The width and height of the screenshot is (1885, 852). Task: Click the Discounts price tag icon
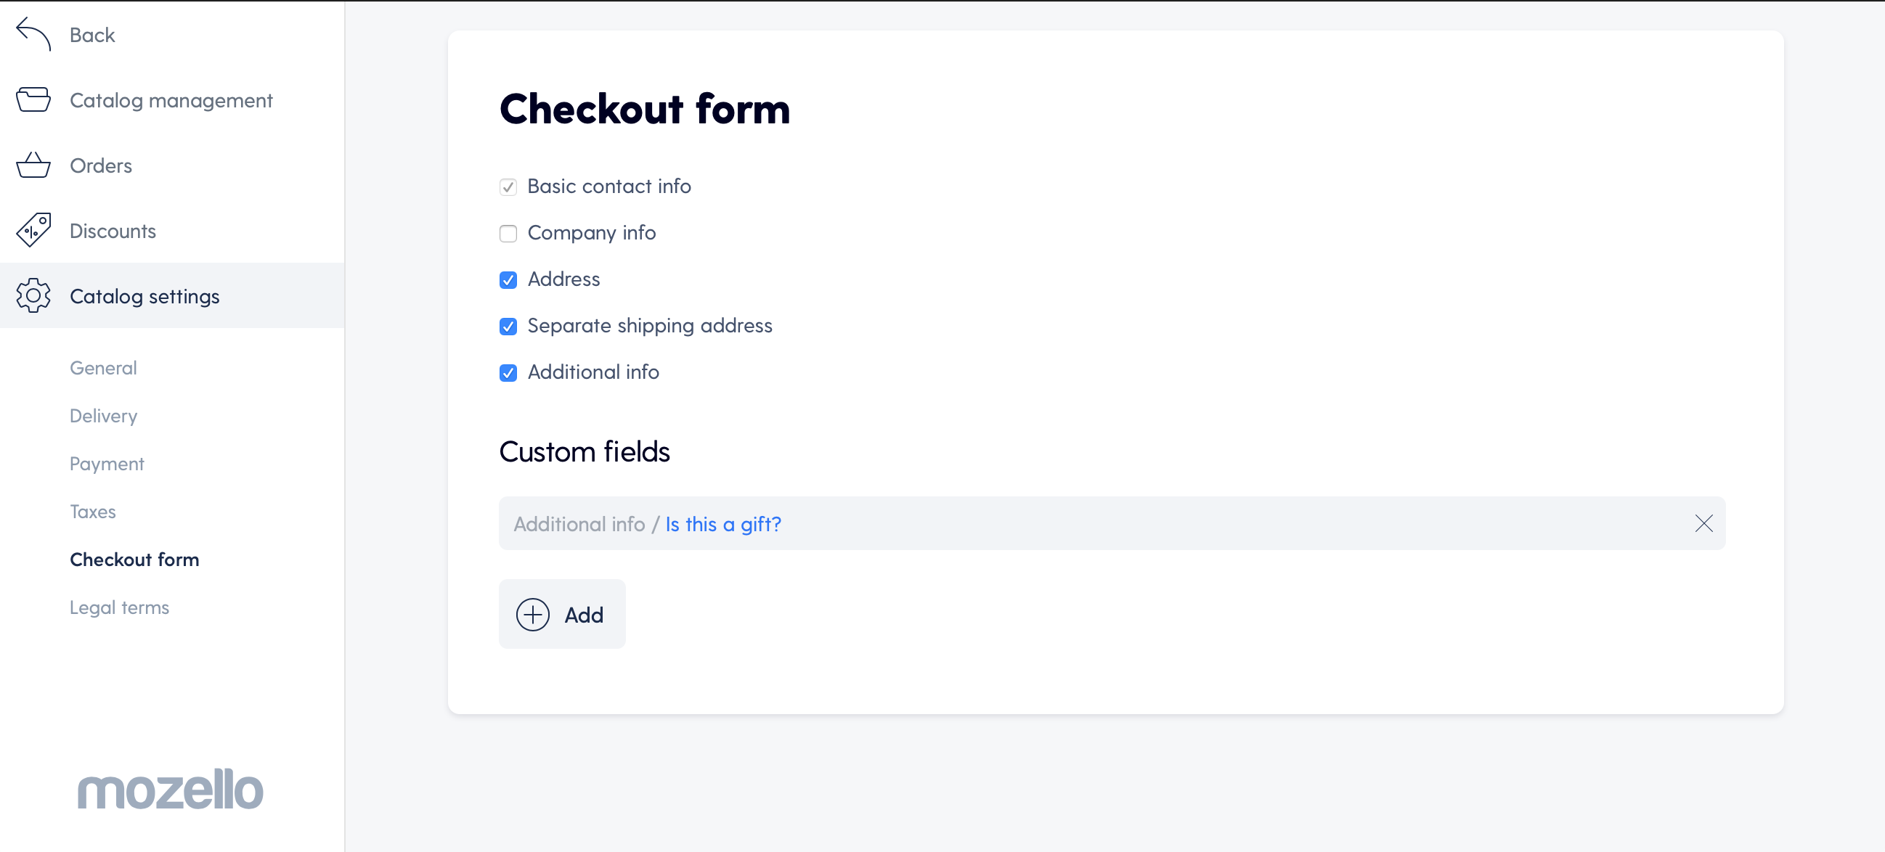33,230
